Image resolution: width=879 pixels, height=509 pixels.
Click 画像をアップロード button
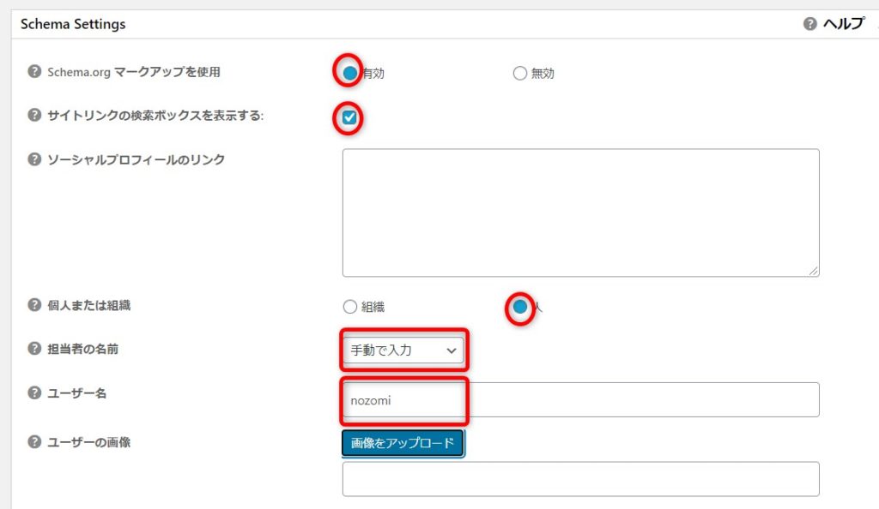point(403,443)
